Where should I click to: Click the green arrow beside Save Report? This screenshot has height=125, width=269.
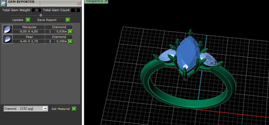click(68, 20)
